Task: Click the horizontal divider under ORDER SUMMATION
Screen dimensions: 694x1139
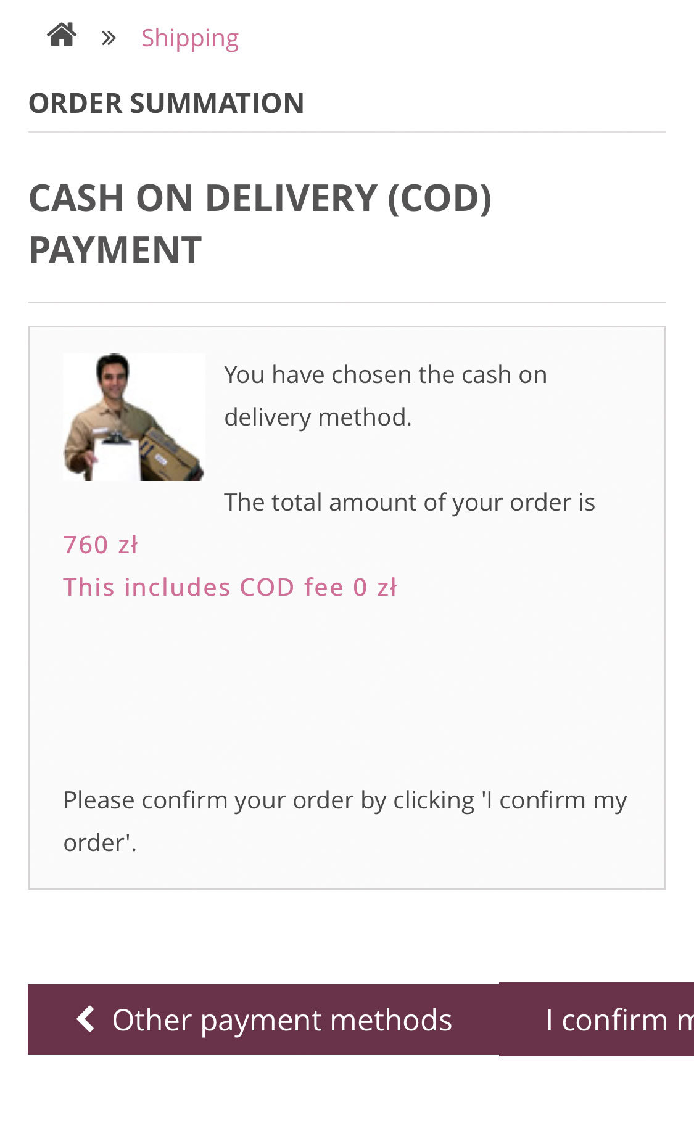Action: (x=347, y=132)
